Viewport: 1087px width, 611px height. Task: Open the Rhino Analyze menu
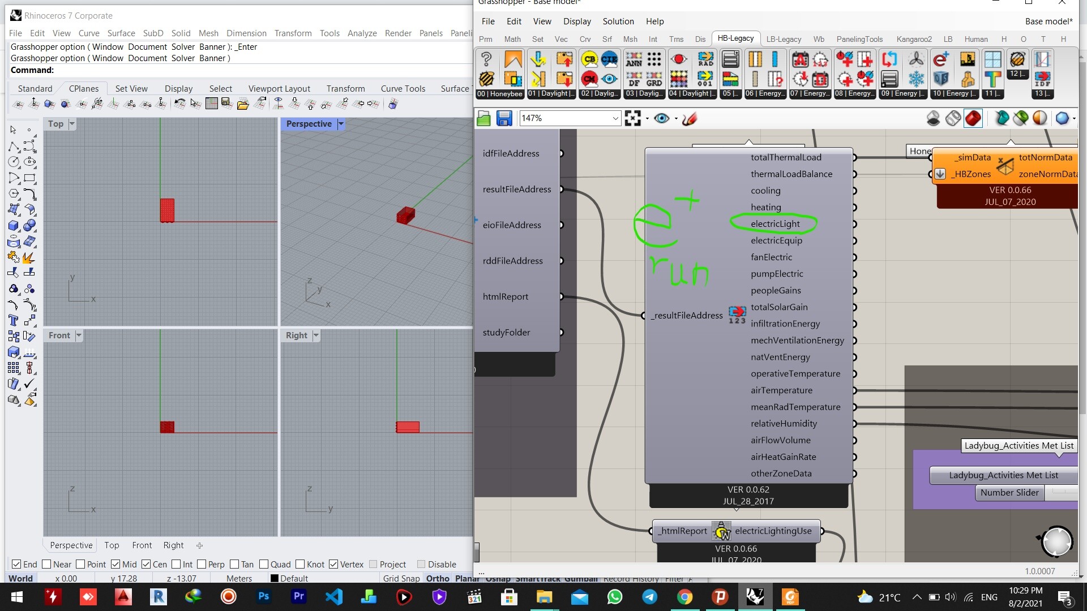pos(362,33)
